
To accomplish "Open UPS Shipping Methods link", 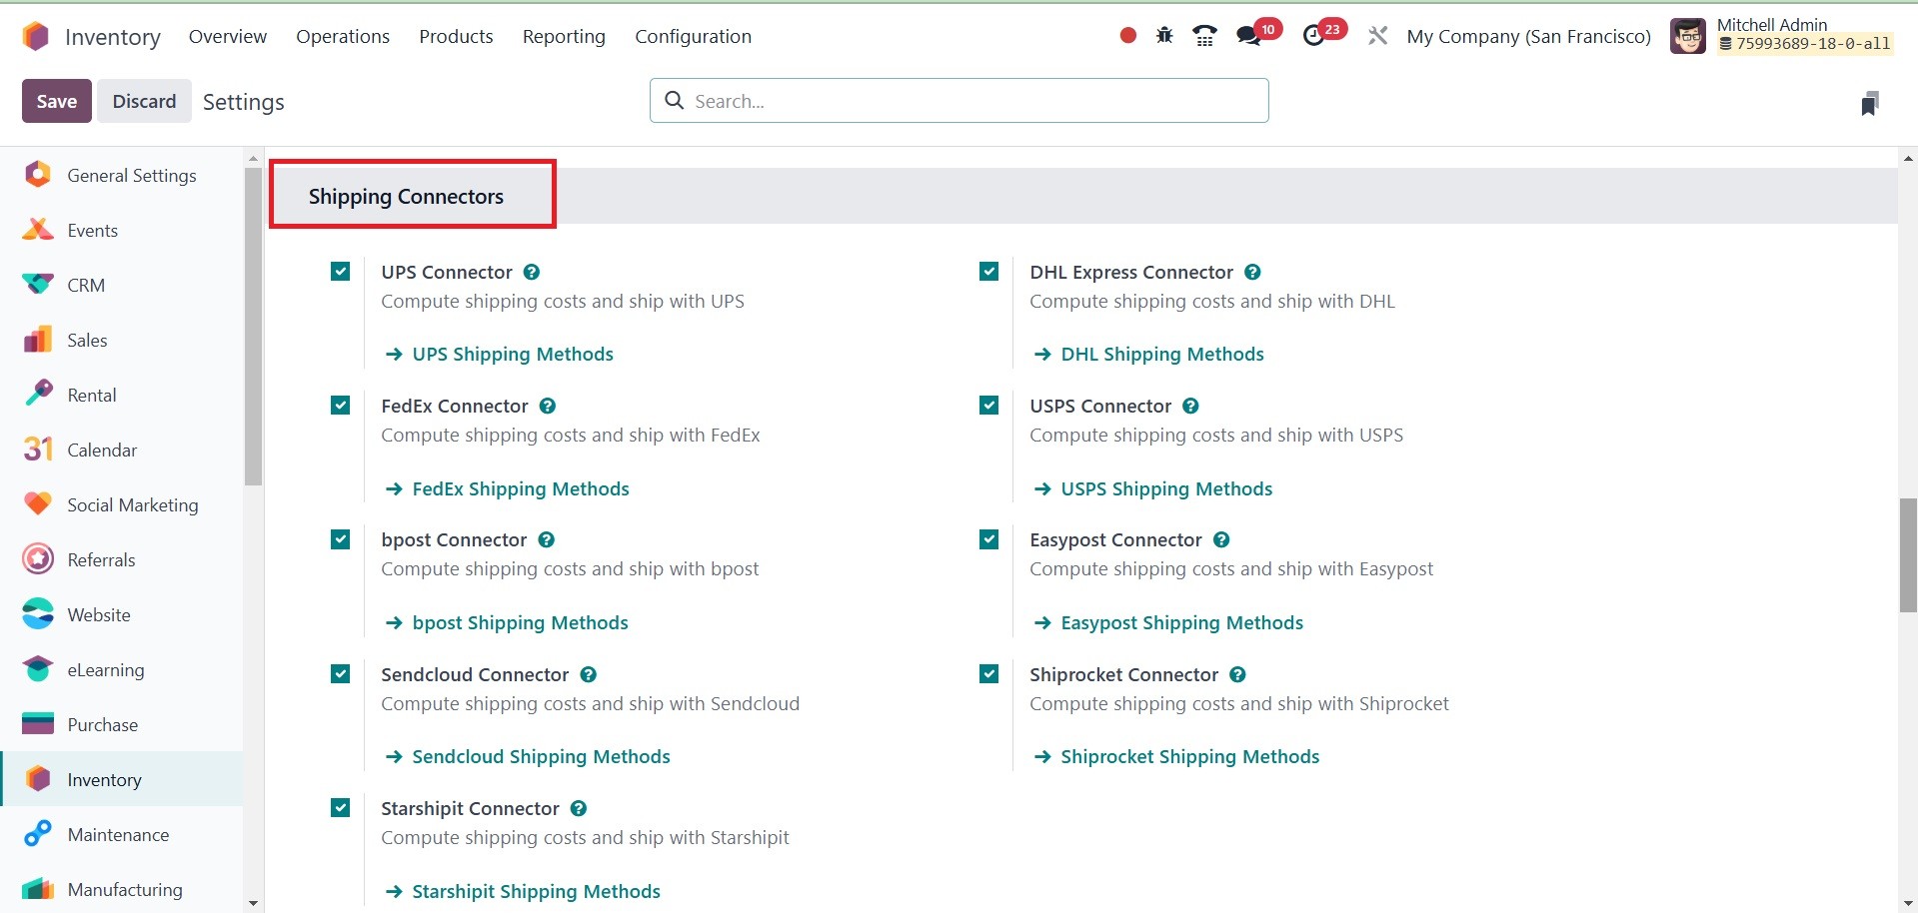I will [x=500, y=354].
